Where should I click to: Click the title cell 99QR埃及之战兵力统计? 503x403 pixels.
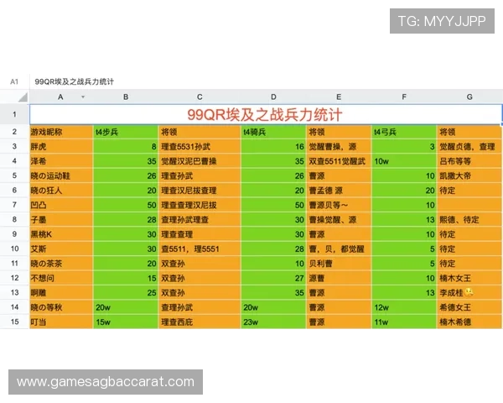(266, 114)
